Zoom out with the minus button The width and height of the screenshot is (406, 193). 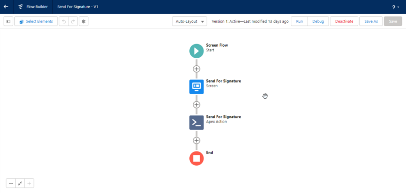(11, 183)
